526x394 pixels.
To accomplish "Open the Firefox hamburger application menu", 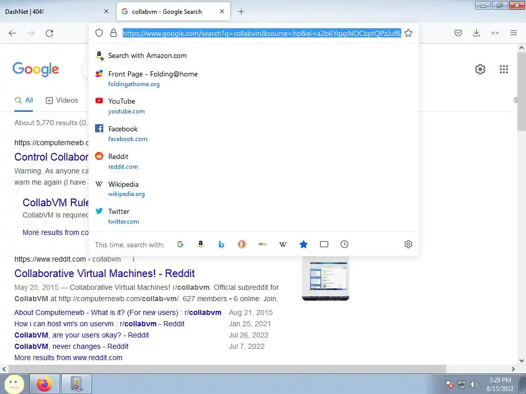I will 514,33.
